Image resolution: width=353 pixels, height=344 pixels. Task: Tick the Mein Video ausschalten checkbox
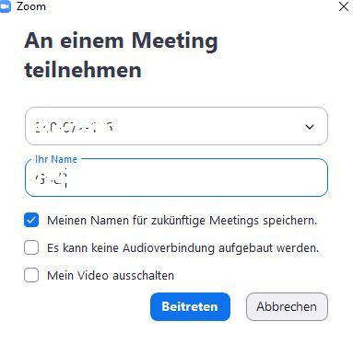click(x=31, y=275)
